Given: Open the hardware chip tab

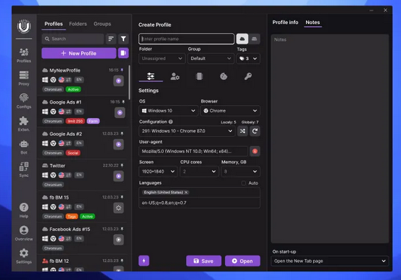Looking at the screenshot, I should tap(199, 76).
